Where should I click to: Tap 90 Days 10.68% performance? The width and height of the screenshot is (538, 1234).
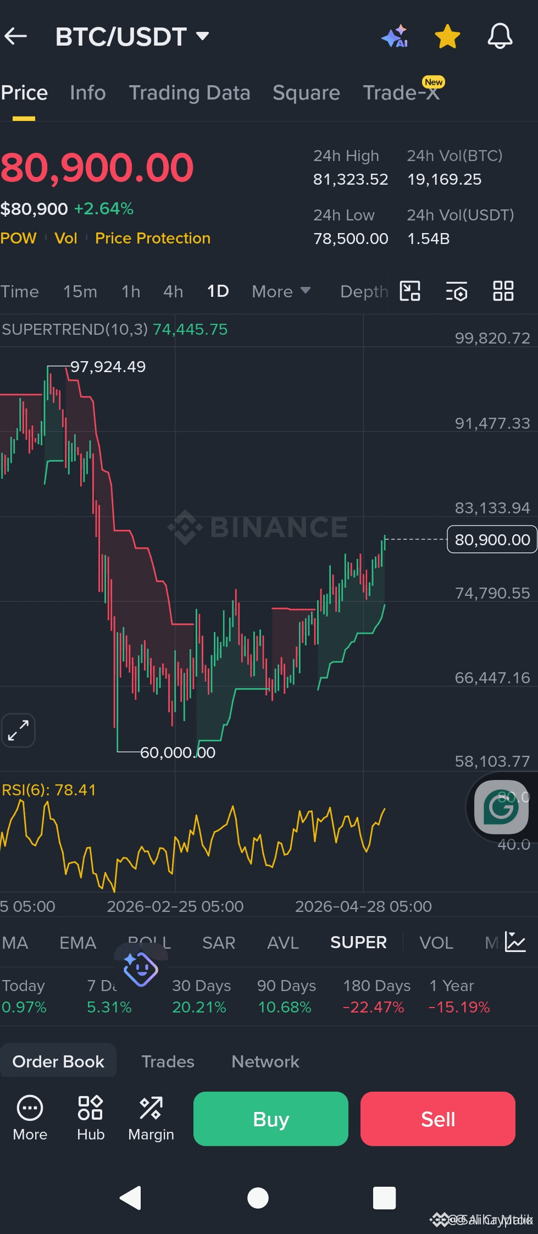pos(286,997)
